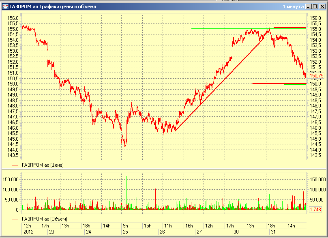Screen dimensions: 328x238
Task: Close the ГАЗПРОМ chart window
Action: [x=321, y=6]
